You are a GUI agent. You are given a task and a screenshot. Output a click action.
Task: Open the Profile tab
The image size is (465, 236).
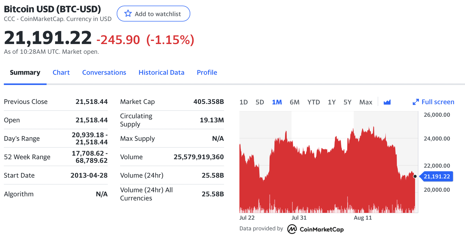tap(207, 72)
